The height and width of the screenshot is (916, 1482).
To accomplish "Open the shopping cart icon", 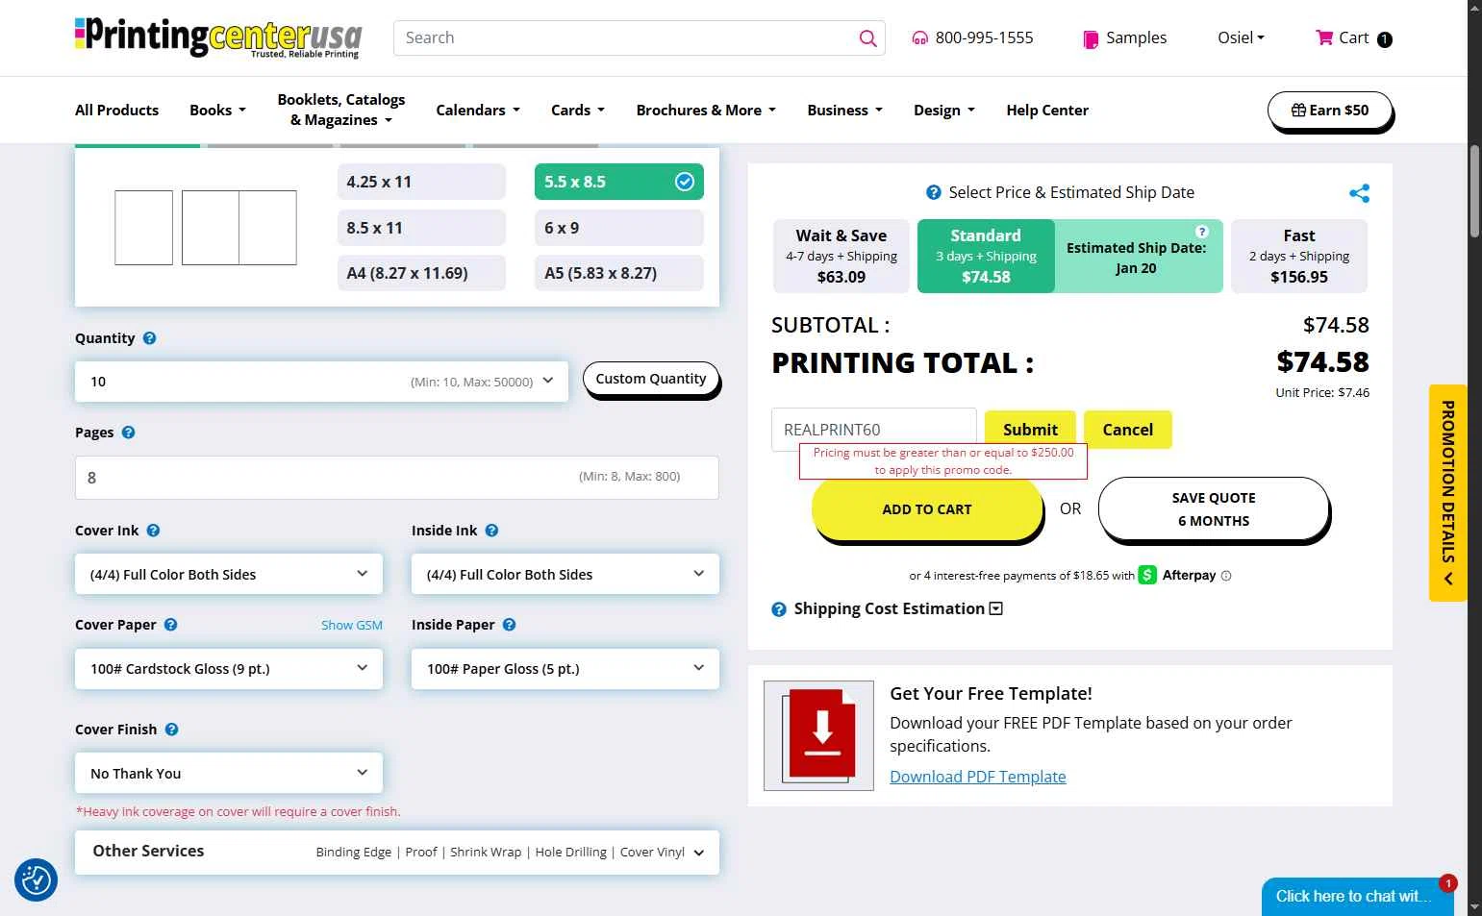I will (1324, 37).
